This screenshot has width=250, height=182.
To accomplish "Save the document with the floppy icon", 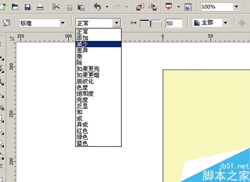I will [x=27, y=7].
